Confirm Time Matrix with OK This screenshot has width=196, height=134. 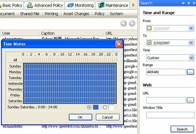(x=81, y=117)
